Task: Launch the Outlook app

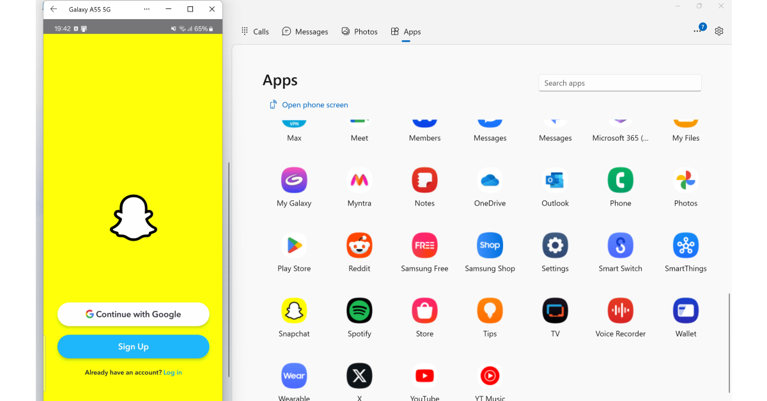Action: 555,180
